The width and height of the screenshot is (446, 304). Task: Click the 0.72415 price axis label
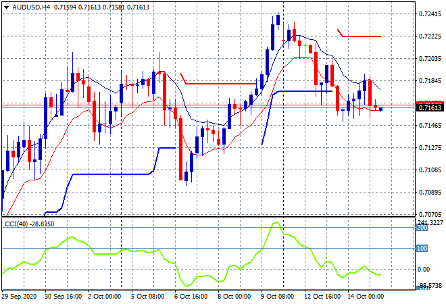point(430,14)
